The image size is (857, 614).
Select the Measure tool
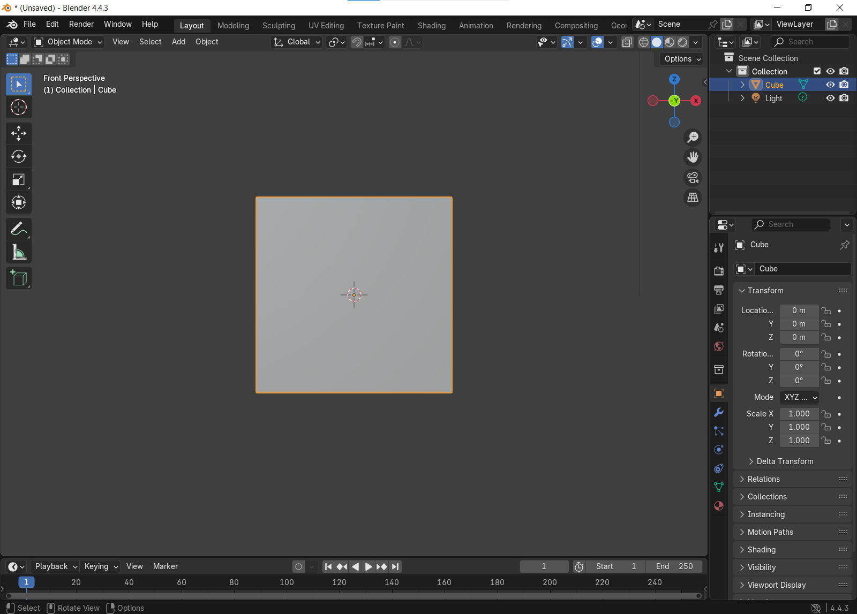coord(19,252)
